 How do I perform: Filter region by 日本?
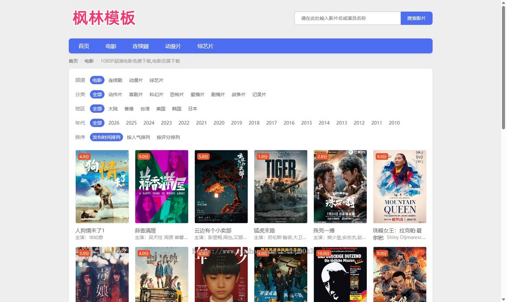[x=193, y=109]
